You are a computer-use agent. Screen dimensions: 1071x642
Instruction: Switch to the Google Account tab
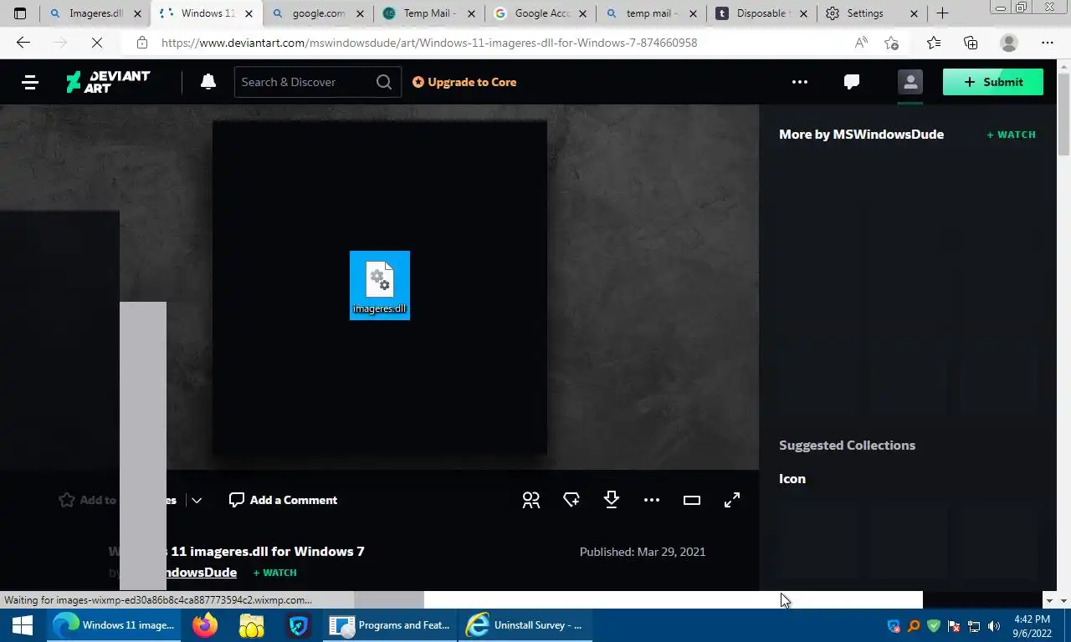coord(541,13)
